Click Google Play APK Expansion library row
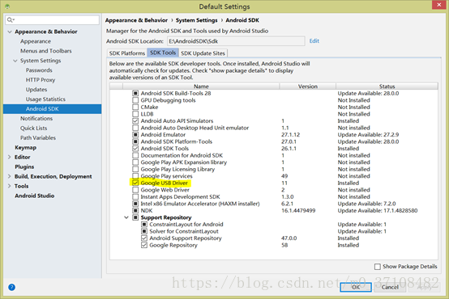This screenshot has width=449, height=299. [x=183, y=162]
